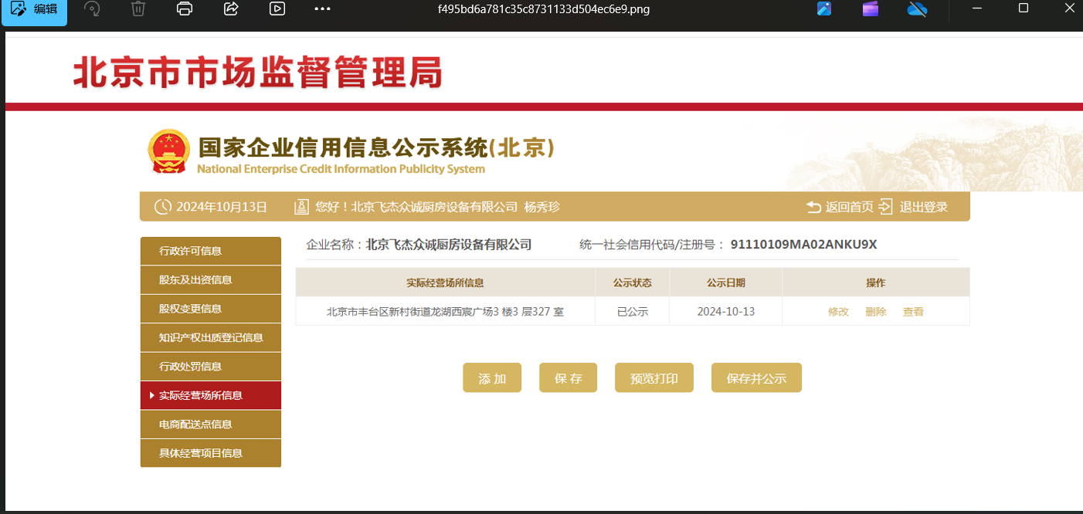The image size is (1083, 514).
Task: Select 实际经营场所信息 in the sidebar
Action: (x=211, y=395)
